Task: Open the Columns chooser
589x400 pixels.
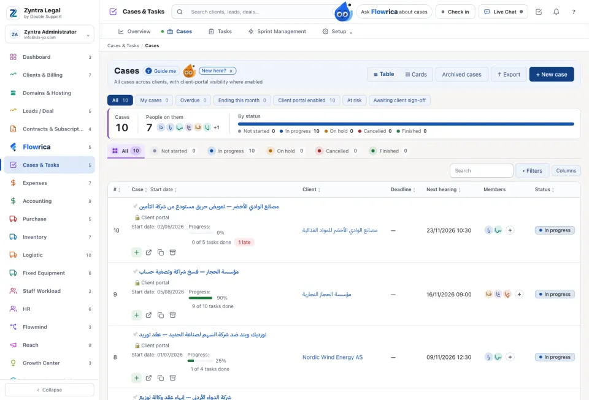Action: click(x=566, y=170)
